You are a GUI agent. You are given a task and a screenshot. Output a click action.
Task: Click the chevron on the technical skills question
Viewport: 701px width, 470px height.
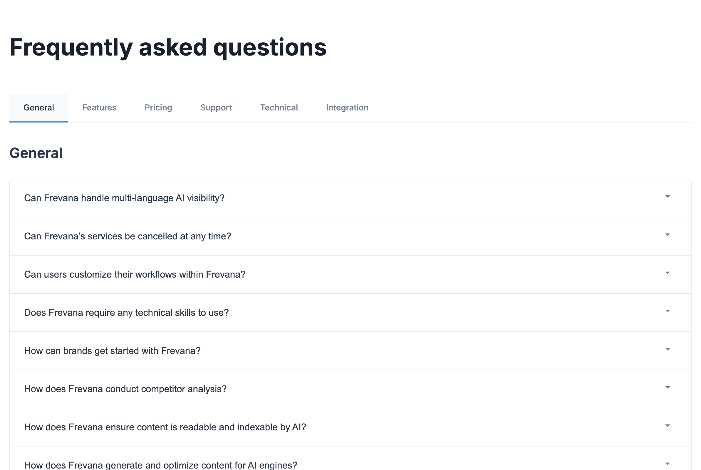[668, 311]
